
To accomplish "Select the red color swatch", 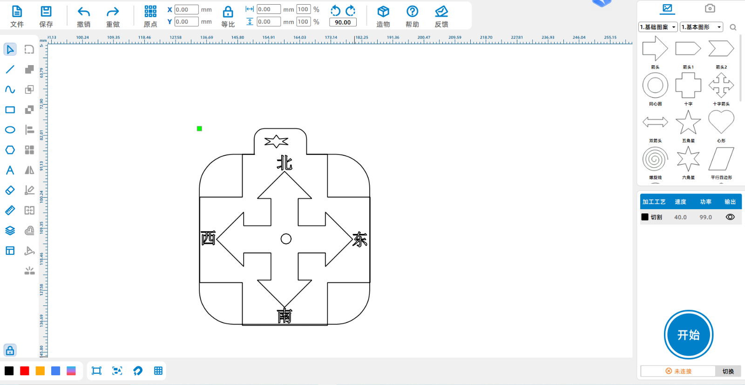I will point(25,371).
